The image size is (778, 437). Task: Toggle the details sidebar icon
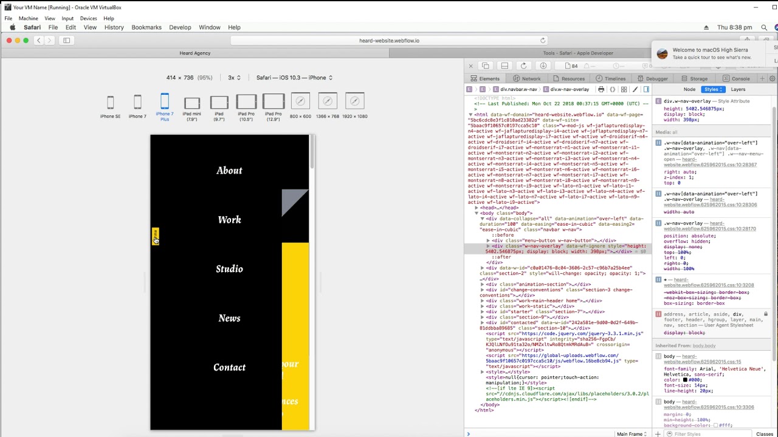(646, 89)
